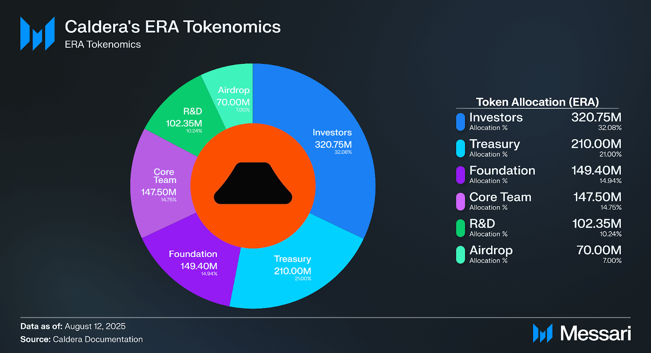Click the Caldera Documentation source text
This screenshot has width=651, height=353.
pyautogui.click(x=98, y=339)
